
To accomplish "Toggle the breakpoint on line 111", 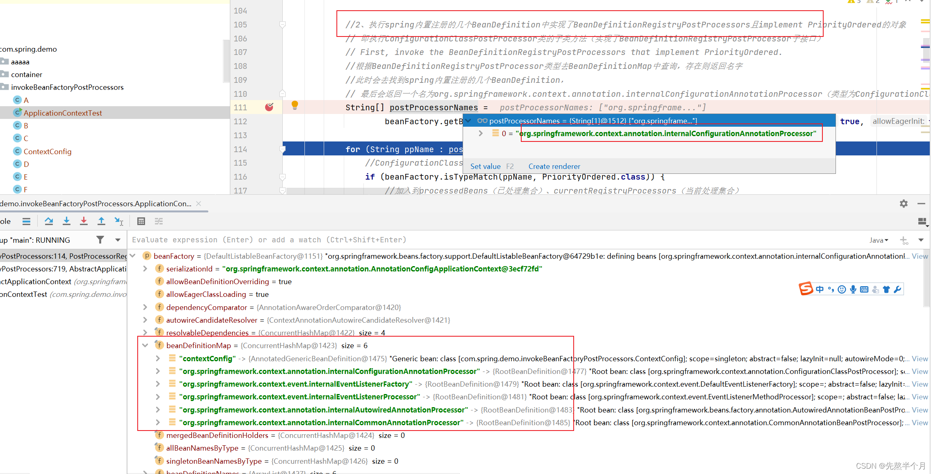I will pos(269,107).
